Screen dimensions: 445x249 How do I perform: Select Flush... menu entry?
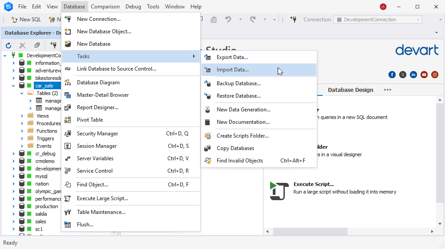coord(131,225)
